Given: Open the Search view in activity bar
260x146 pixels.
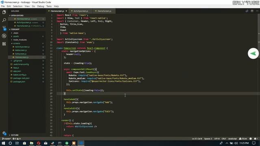Looking at the screenshot, I should [x=4, y=20].
